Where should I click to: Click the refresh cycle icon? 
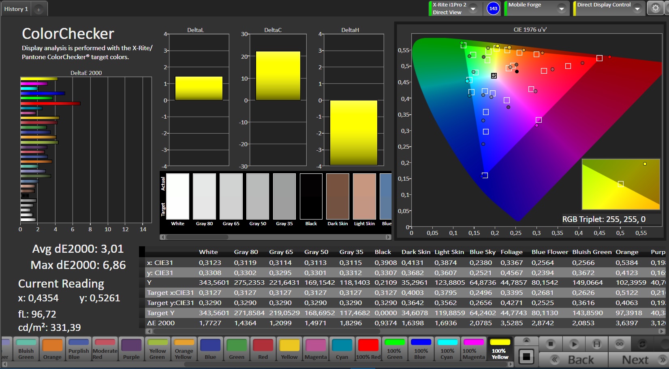pyautogui.click(x=642, y=344)
